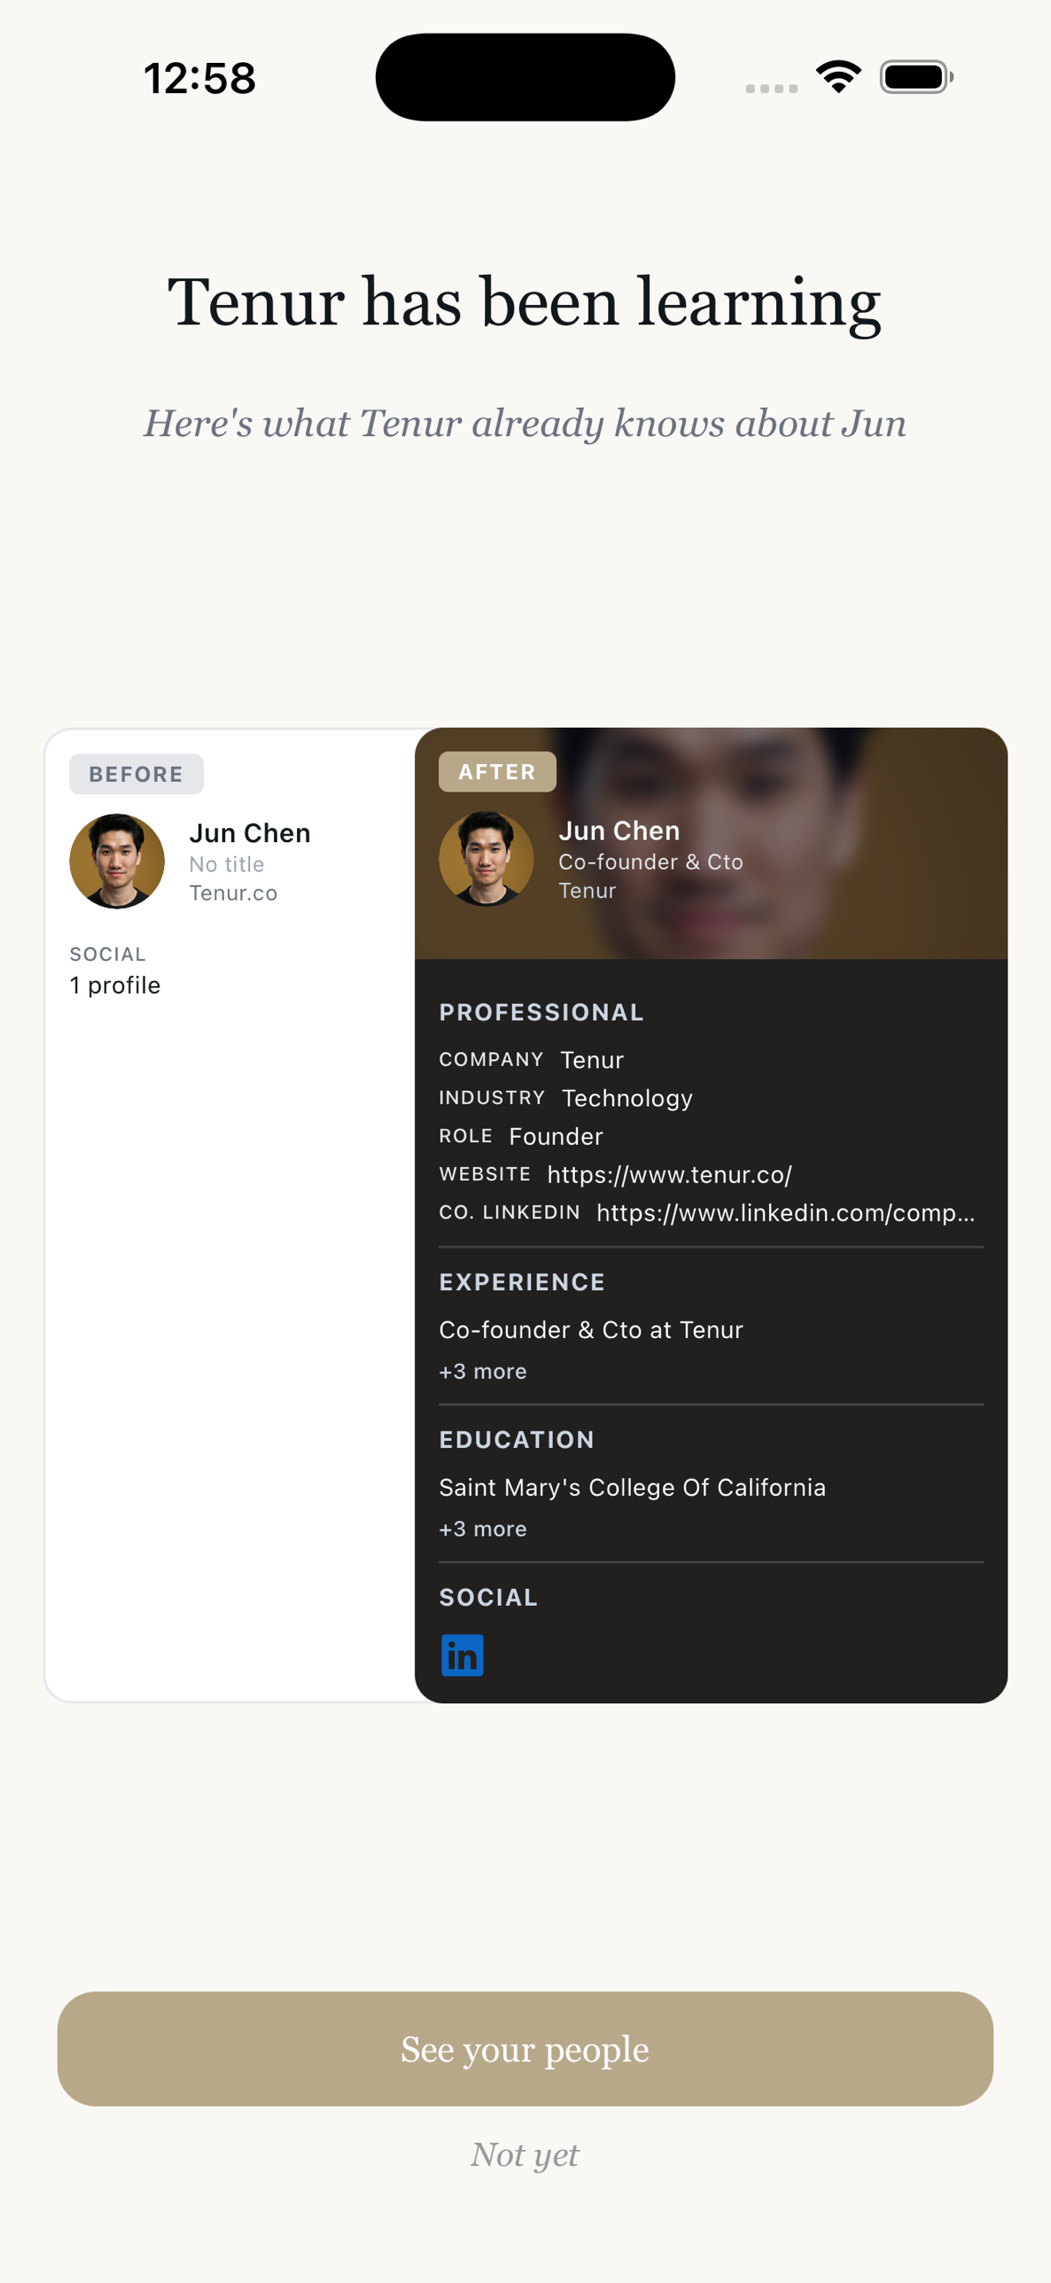Select the AFTER badge

pyautogui.click(x=497, y=771)
